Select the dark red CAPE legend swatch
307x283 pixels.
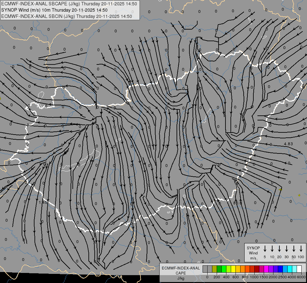pyautogui.click(x=257, y=269)
